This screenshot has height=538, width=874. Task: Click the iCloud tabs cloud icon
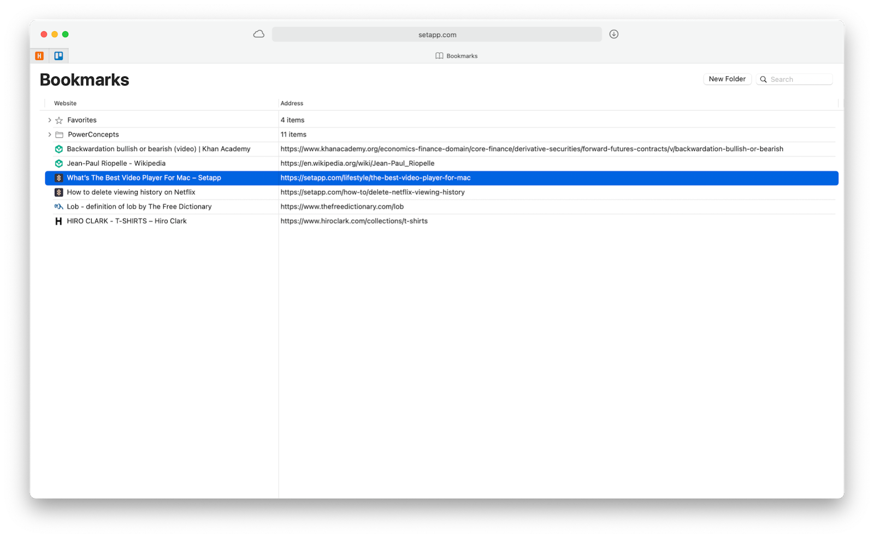(259, 34)
